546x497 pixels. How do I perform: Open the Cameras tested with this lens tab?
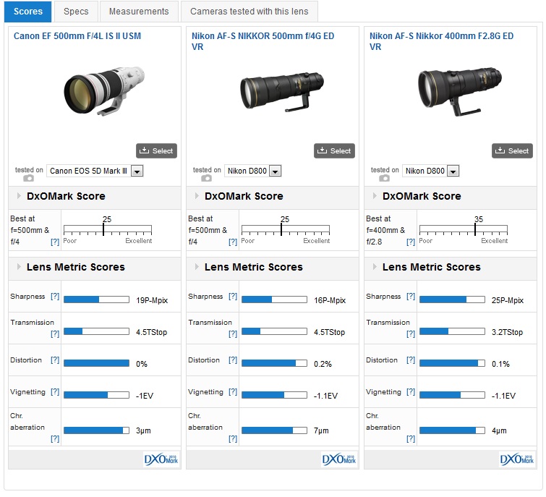tap(249, 12)
